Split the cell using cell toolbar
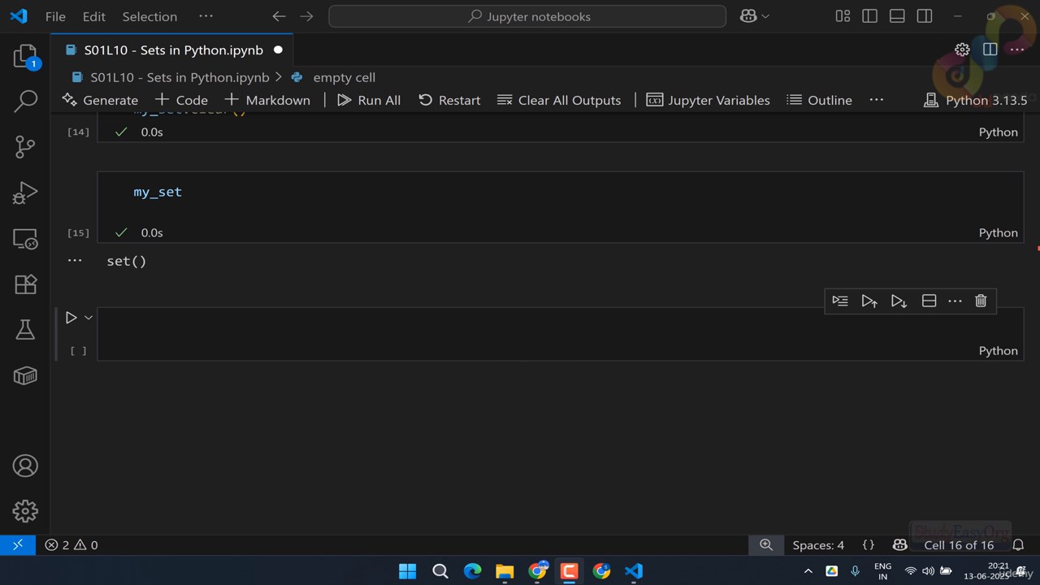 (929, 301)
